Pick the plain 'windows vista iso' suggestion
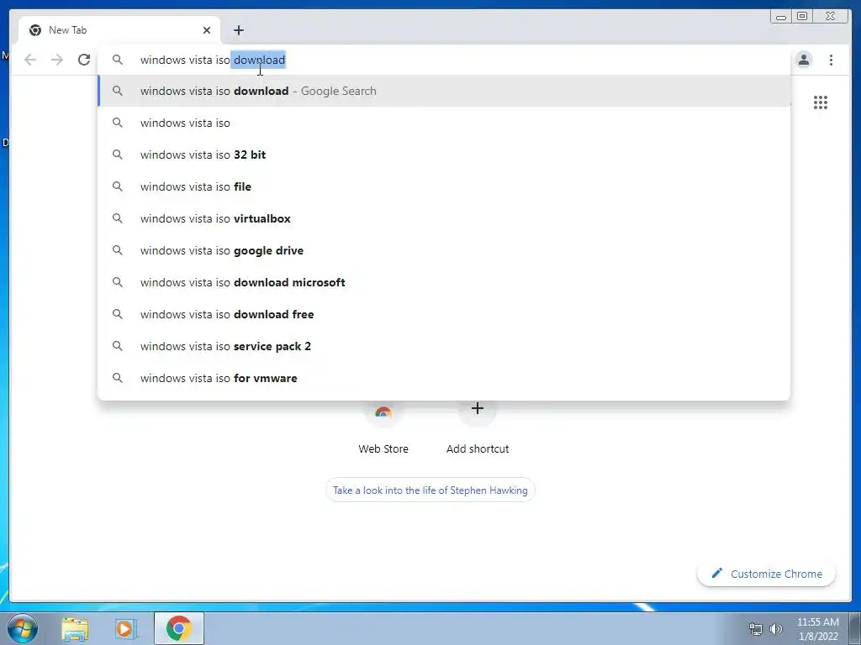This screenshot has width=861, height=645. 444,123
